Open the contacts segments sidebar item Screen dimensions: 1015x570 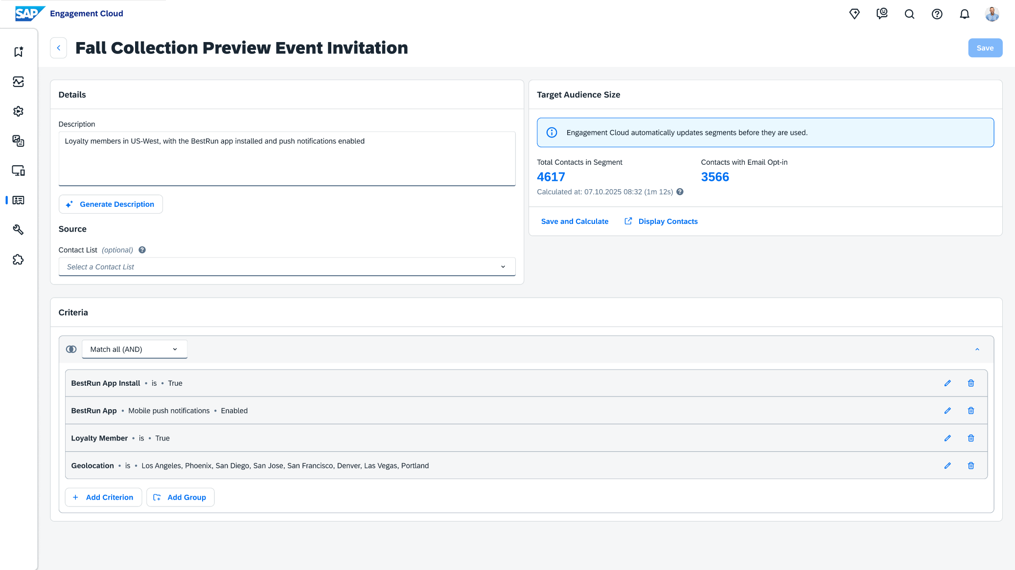tap(19, 200)
